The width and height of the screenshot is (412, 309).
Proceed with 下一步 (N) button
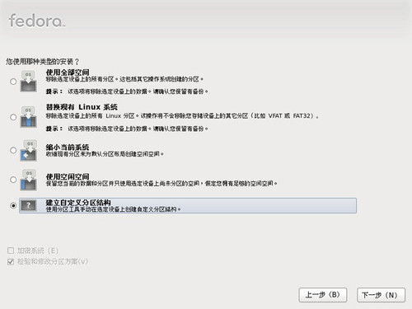coord(381,295)
